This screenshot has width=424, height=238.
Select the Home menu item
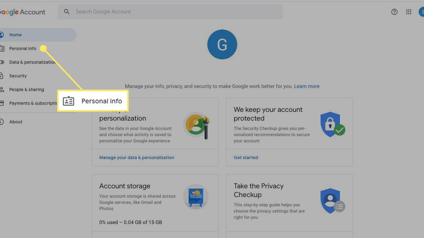pyautogui.click(x=38, y=35)
